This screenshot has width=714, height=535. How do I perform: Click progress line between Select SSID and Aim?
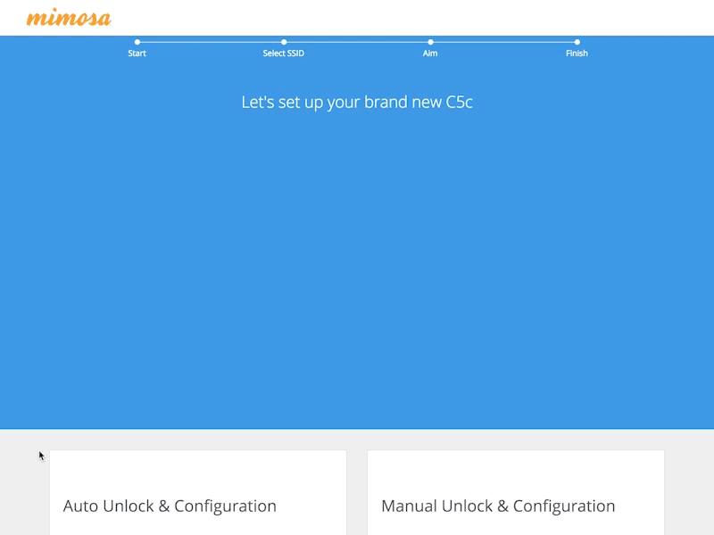click(357, 42)
